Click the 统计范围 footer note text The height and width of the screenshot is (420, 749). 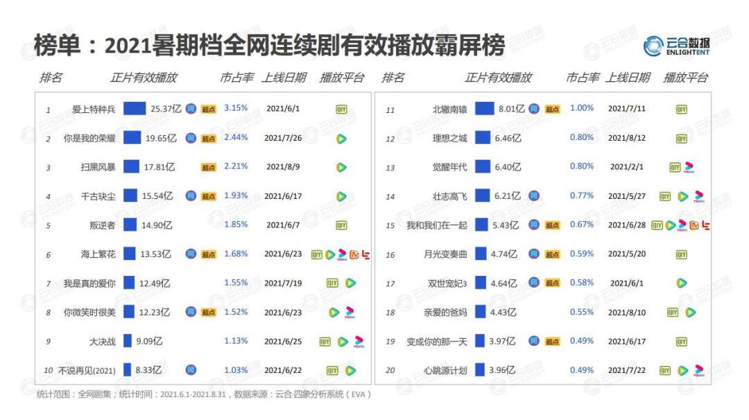204,394
